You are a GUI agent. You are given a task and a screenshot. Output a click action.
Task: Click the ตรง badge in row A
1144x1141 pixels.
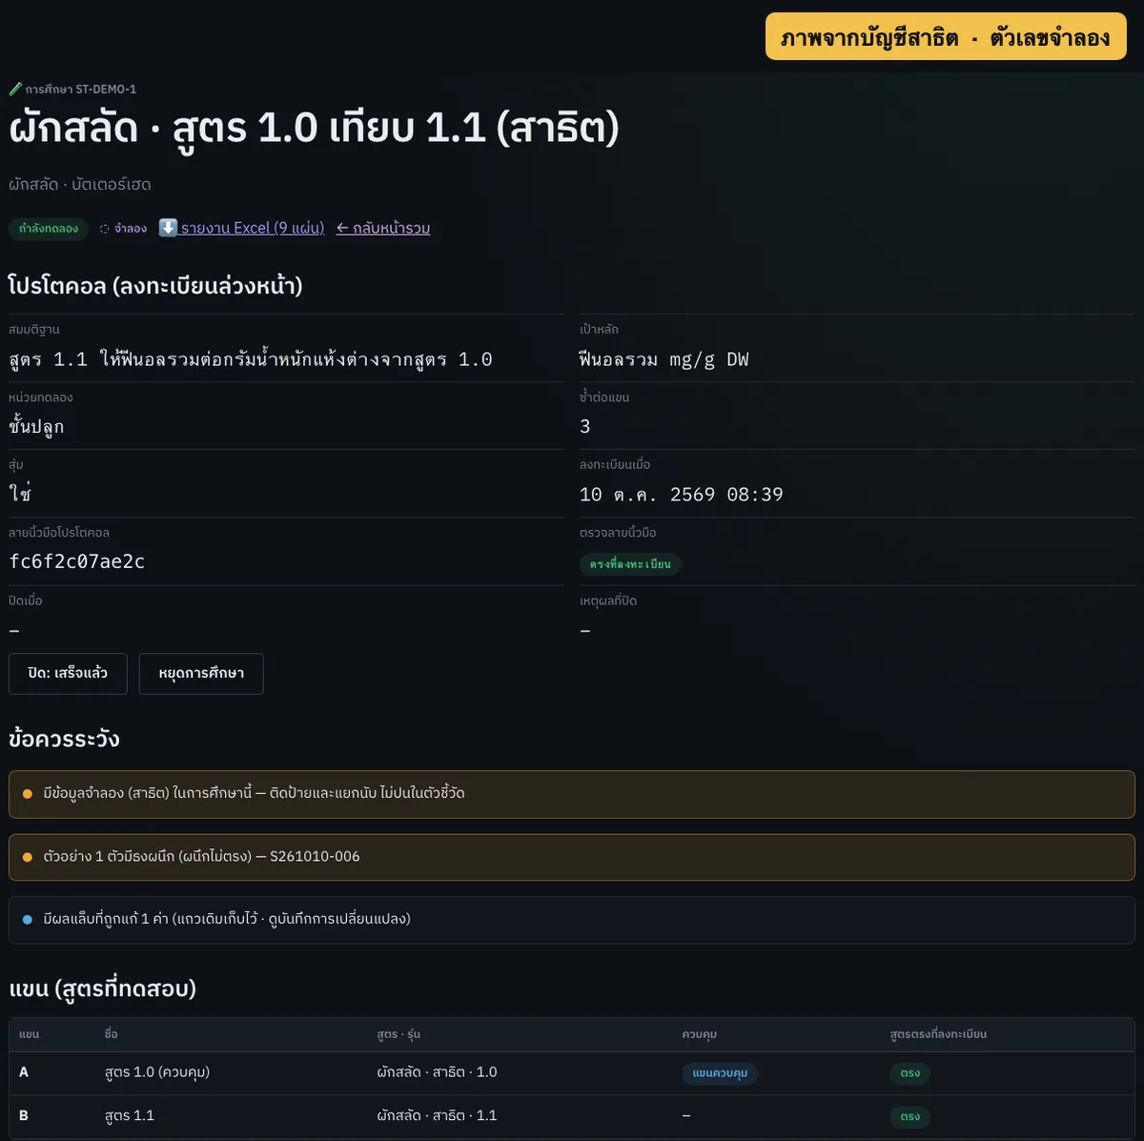(x=910, y=1073)
